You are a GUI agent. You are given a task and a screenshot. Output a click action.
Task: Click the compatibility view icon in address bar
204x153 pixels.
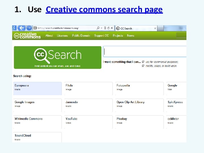click(105, 28)
